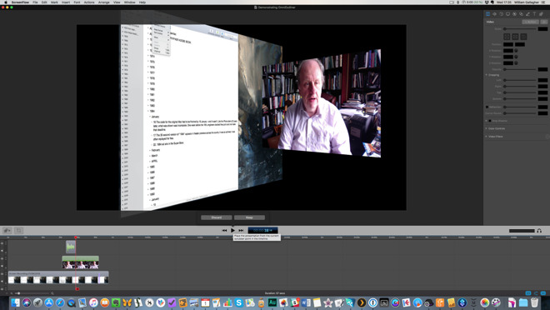
Task: Mute the Screen Recording track
Action: click(x=2, y=281)
